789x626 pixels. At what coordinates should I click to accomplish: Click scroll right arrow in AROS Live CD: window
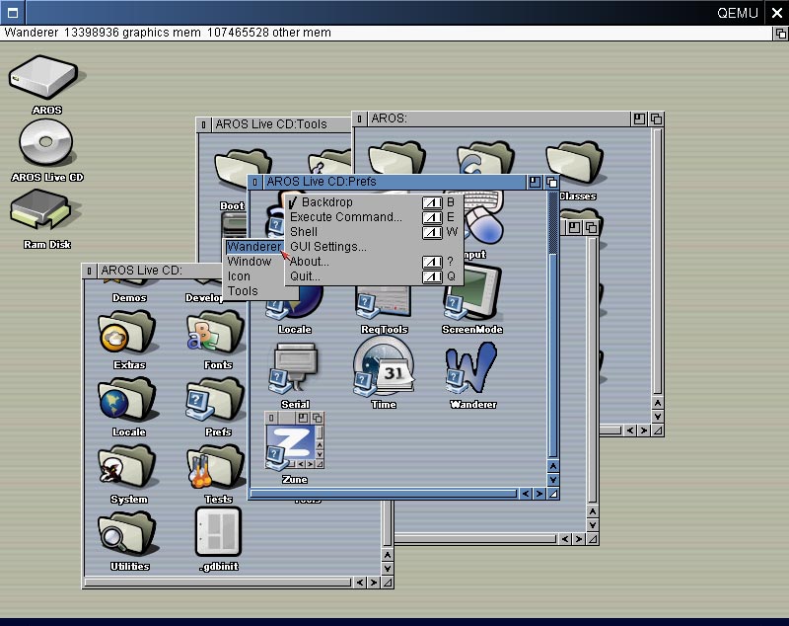coord(374,583)
